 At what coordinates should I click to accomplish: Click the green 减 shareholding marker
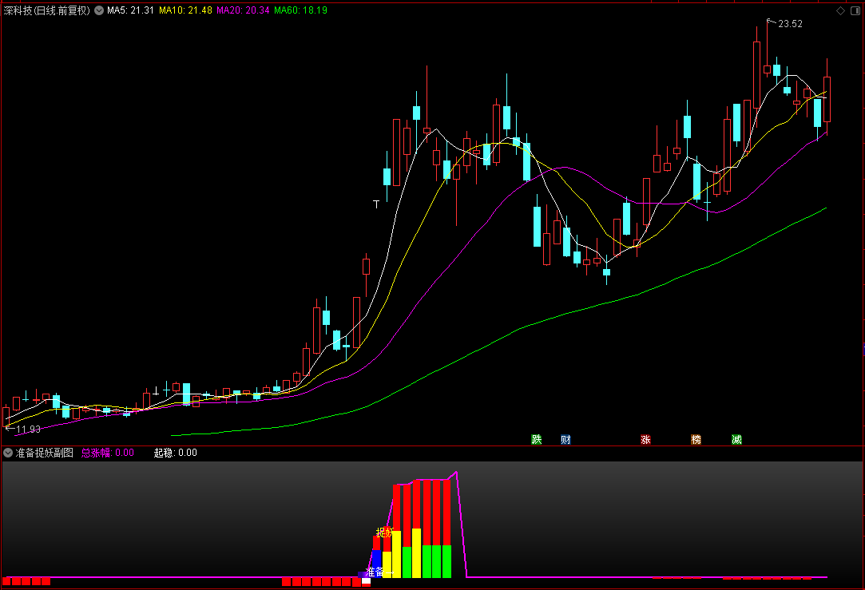coord(736,439)
